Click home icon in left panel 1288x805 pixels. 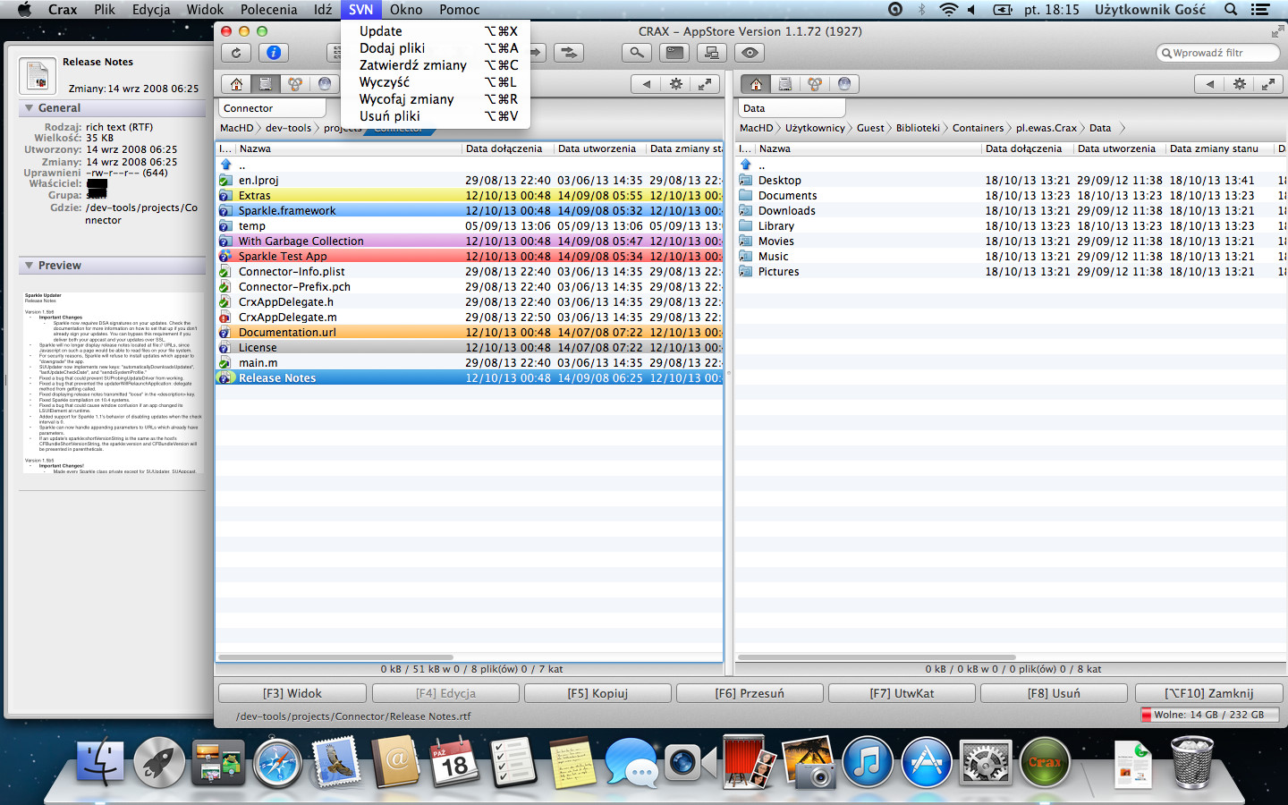(x=236, y=84)
